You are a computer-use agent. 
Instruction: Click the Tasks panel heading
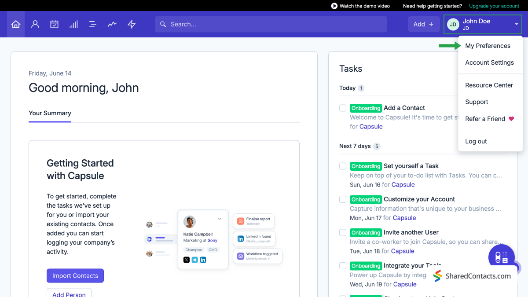click(351, 69)
